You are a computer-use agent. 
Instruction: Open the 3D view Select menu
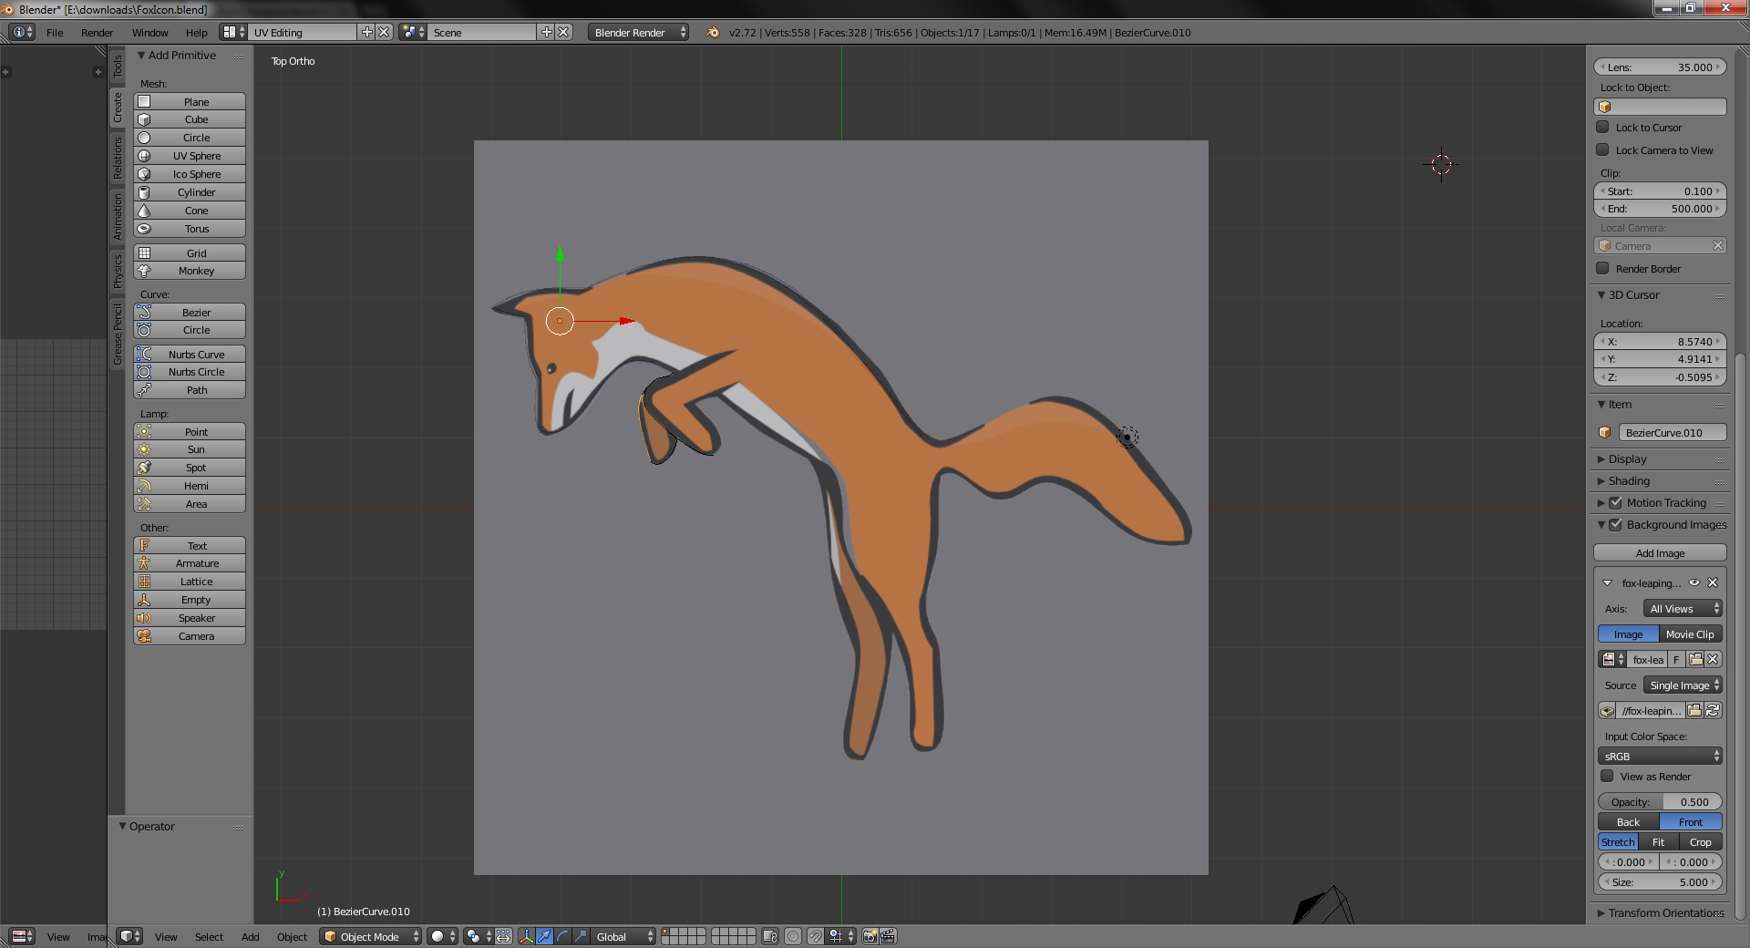209,937
